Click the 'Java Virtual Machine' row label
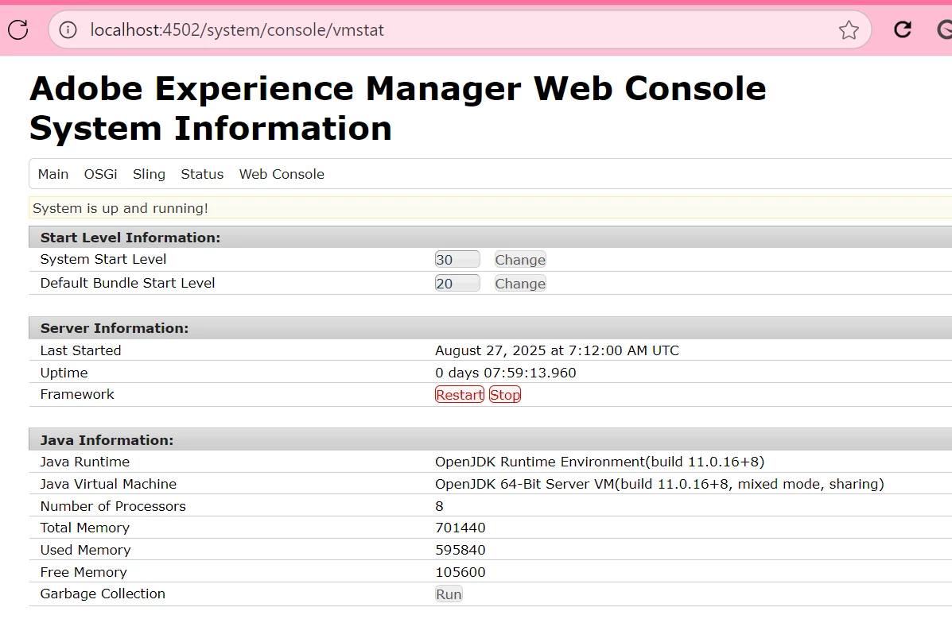The width and height of the screenshot is (952, 642). coord(108,484)
